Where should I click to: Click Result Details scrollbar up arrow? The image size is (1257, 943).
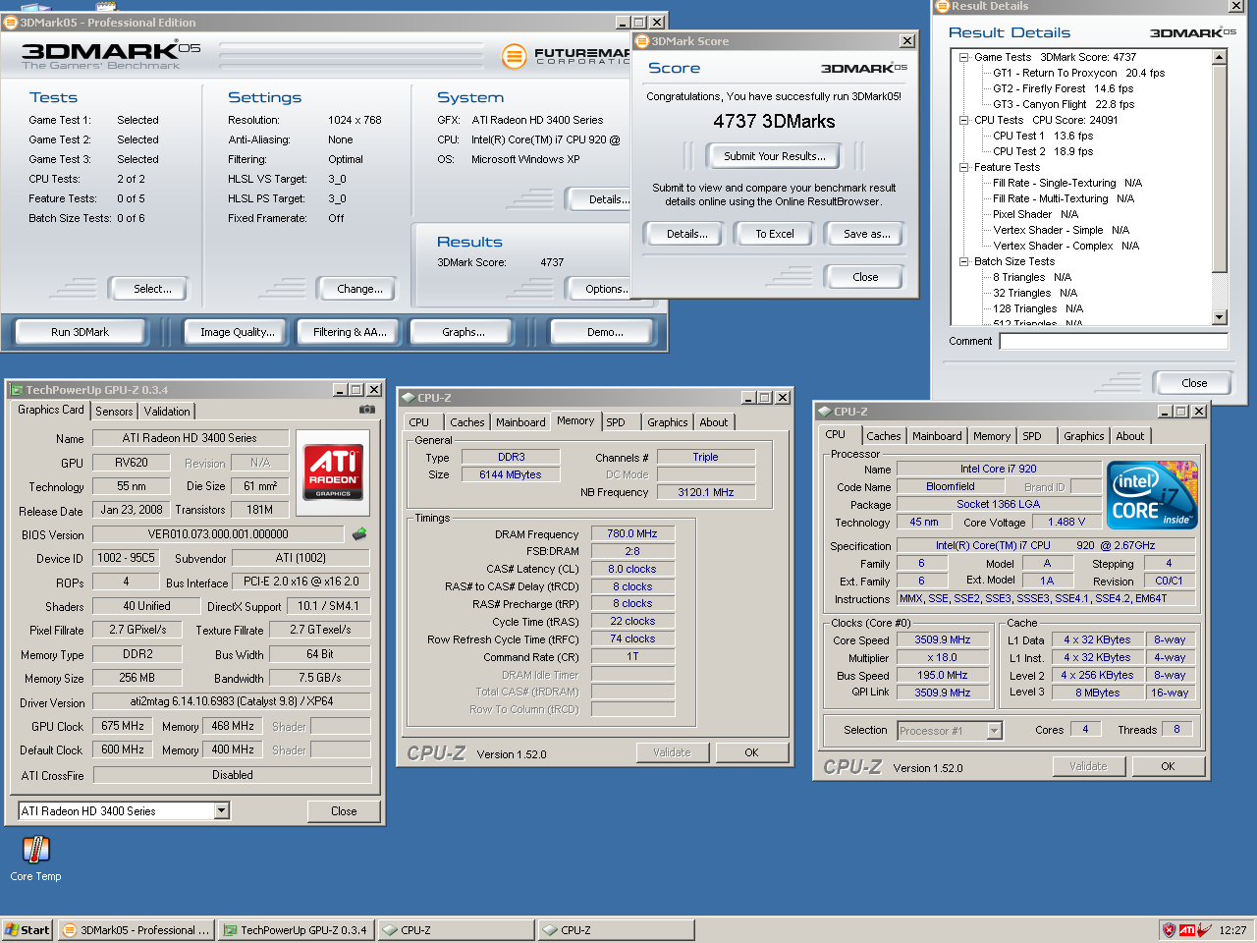[x=1220, y=57]
